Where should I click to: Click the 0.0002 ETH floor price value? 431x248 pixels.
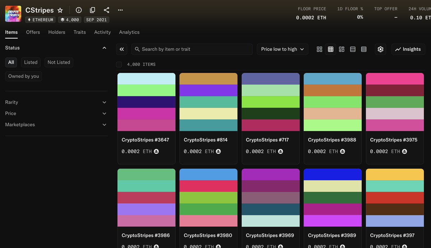click(311, 18)
